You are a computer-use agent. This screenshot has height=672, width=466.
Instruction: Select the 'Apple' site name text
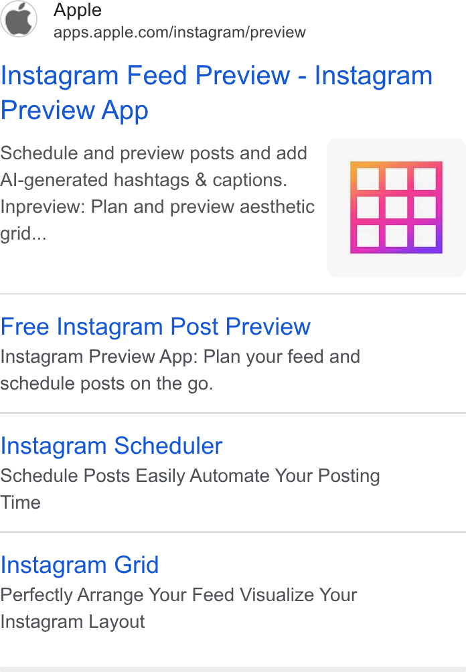(78, 10)
